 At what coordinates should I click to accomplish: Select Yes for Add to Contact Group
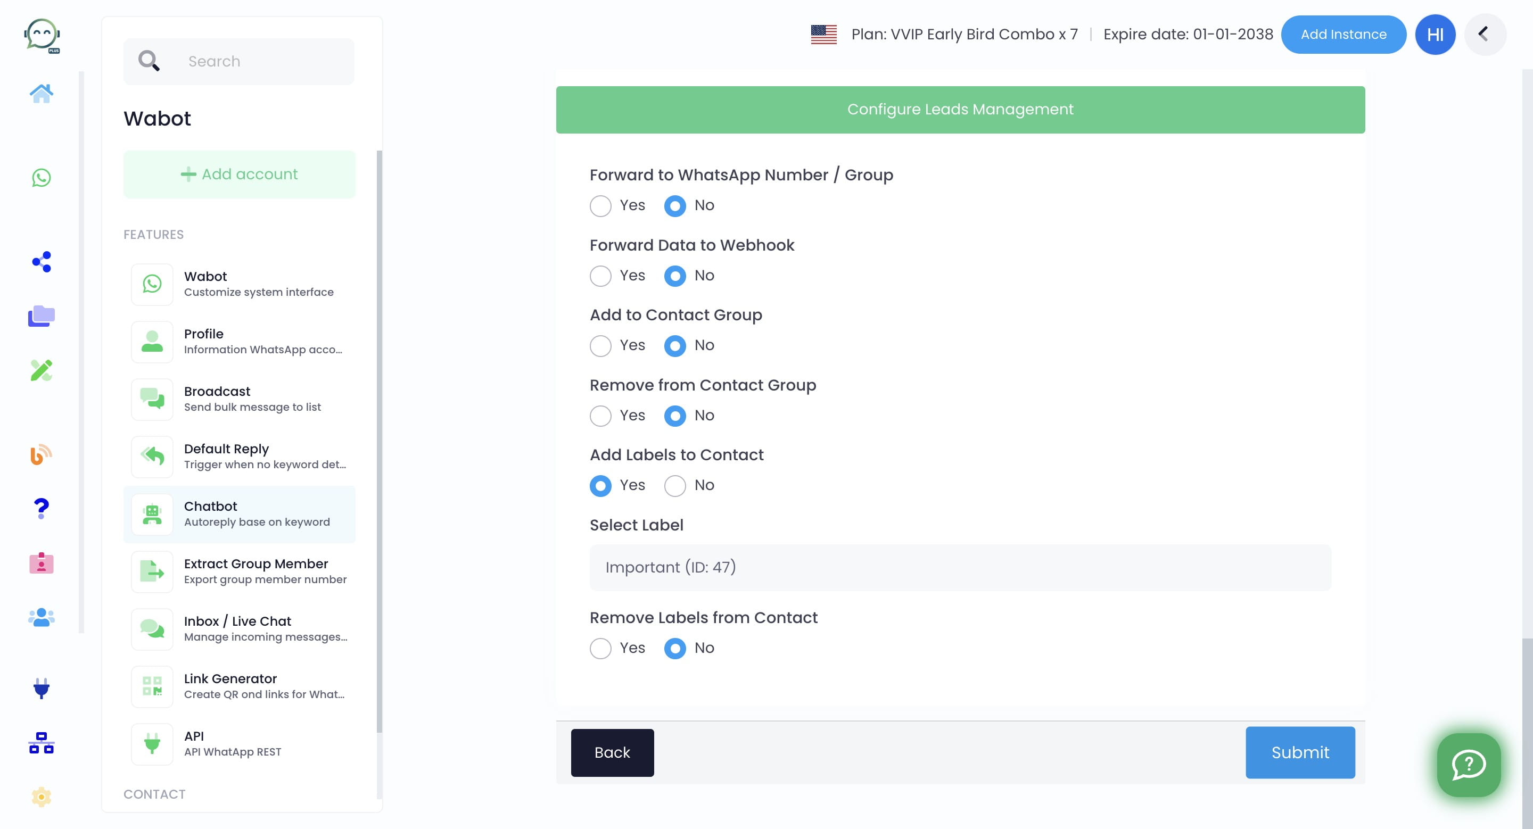coord(600,345)
